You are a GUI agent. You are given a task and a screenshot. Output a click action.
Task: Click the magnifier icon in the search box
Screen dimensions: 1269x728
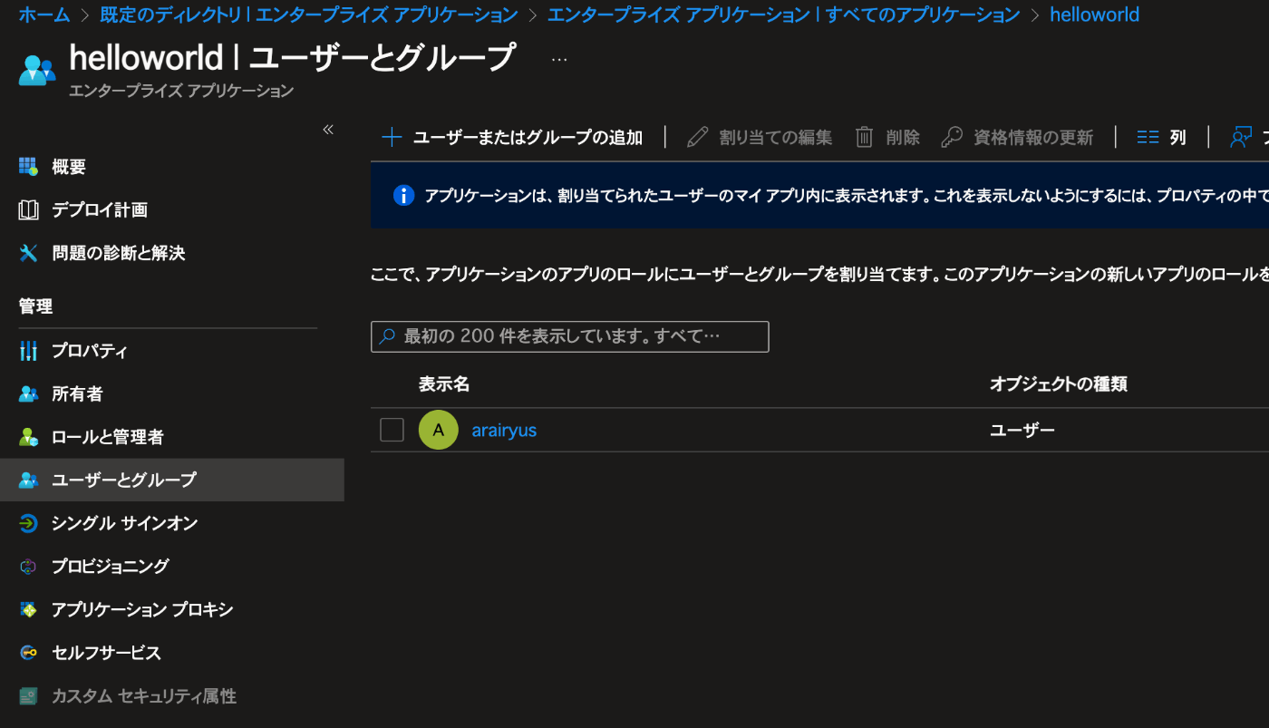[387, 336]
